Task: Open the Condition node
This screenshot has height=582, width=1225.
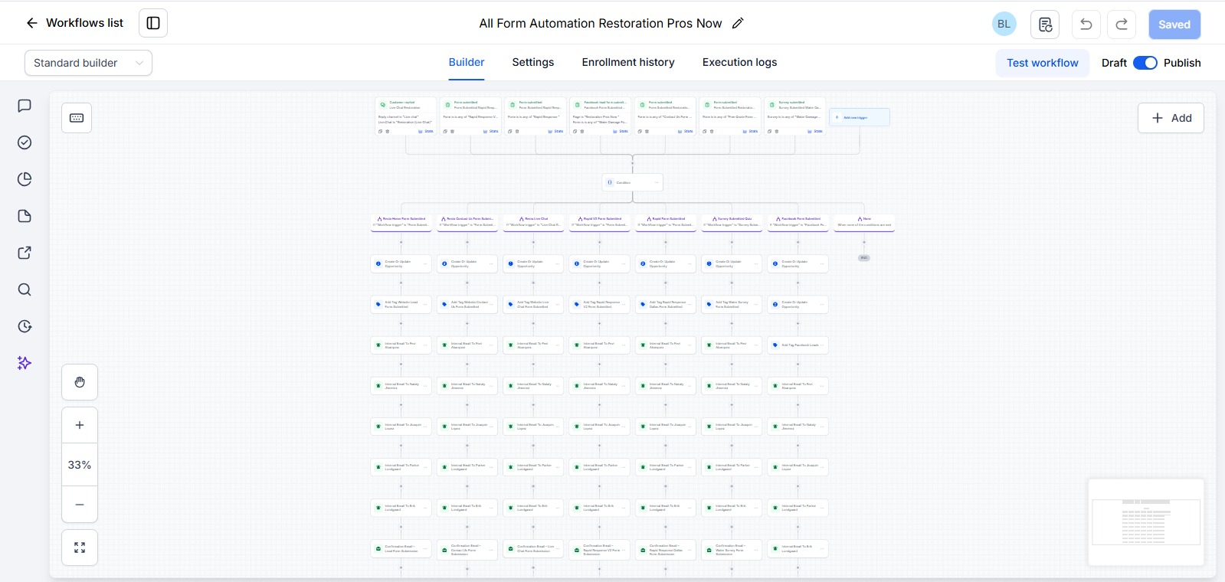Action: pyautogui.click(x=633, y=182)
